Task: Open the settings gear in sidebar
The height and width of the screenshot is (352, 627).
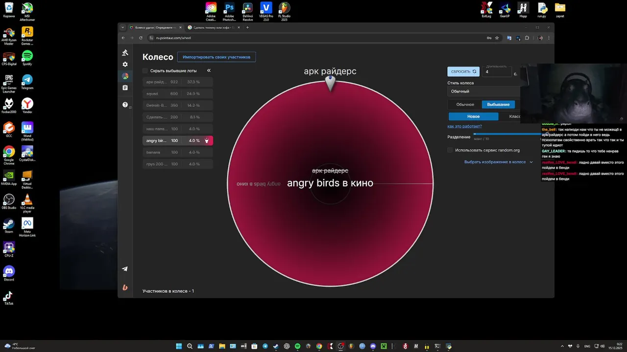Action: [x=125, y=65]
